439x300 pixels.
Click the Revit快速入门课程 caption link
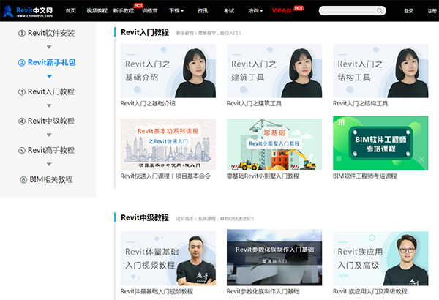(x=165, y=176)
